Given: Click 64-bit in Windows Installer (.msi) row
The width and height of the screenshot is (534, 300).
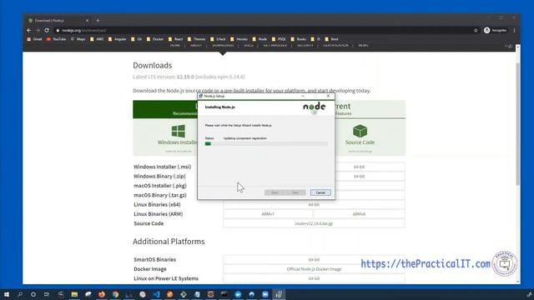Looking at the screenshot, I should pyautogui.click(x=359, y=167).
